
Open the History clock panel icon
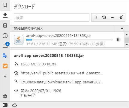coord(5,36)
